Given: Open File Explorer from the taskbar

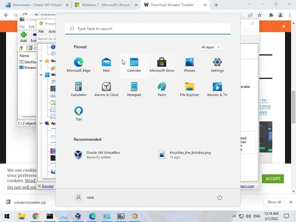Looking at the screenshot, I should pyautogui.click(x=21, y=216).
